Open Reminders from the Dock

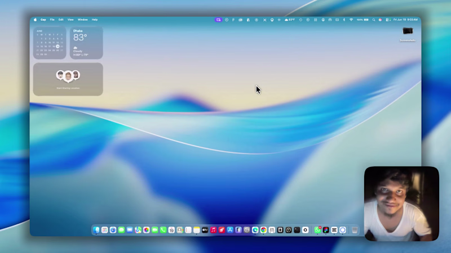(x=188, y=230)
